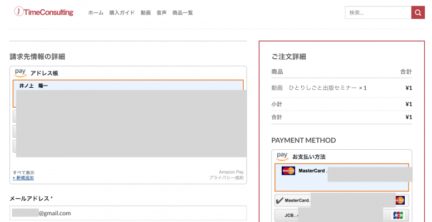Open the 購入ガイド menu item

pos(122,13)
